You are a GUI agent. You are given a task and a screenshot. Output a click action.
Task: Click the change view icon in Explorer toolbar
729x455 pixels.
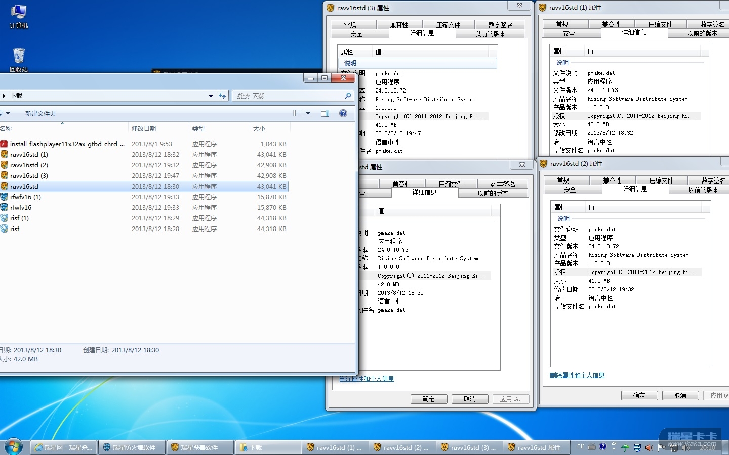pyautogui.click(x=297, y=113)
